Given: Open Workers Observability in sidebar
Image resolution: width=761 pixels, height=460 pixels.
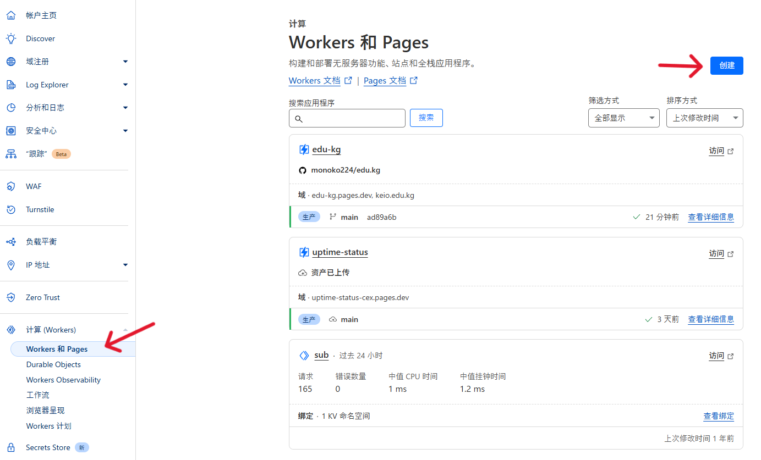Looking at the screenshot, I should pyautogui.click(x=63, y=380).
